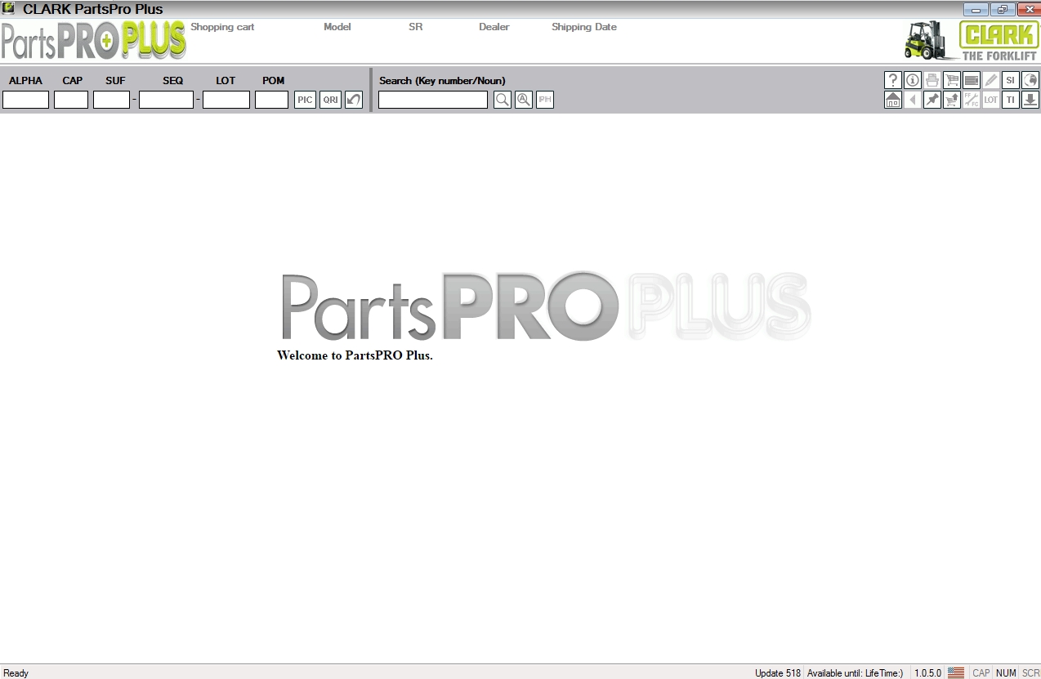This screenshot has width=1041, height=679.
Task: Click the pushpin toolbar icon
Action: click(x=932, y=100)
